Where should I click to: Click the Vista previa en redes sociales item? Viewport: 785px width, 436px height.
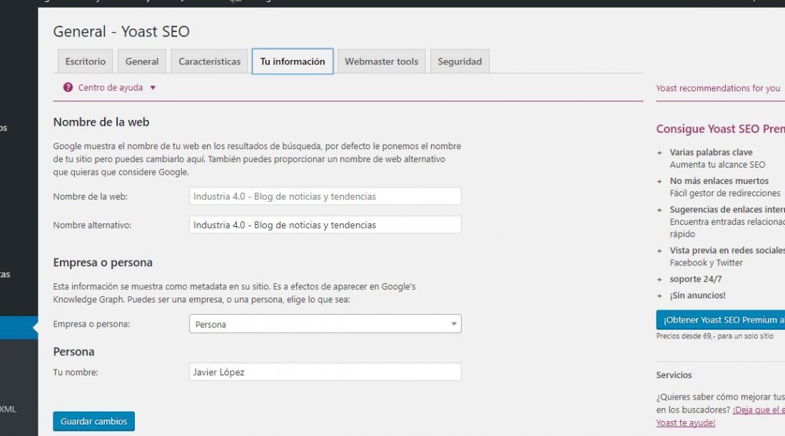pos(727,250)
